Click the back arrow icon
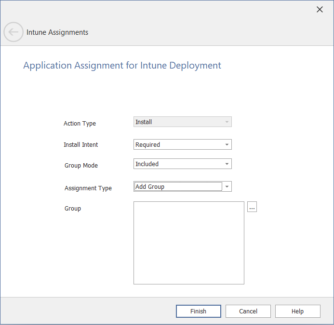Viewport: 334px width, 325px height. 13,32
